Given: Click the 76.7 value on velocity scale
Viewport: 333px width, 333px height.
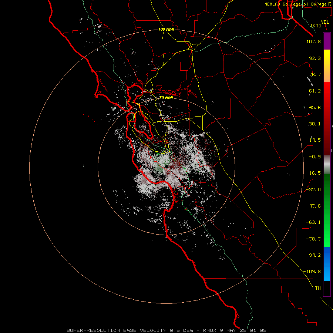Looking at the screenshot, I should point(315,74).
